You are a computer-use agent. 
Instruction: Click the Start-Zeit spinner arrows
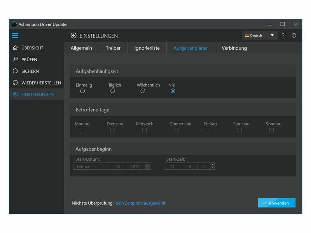point(212,166)
